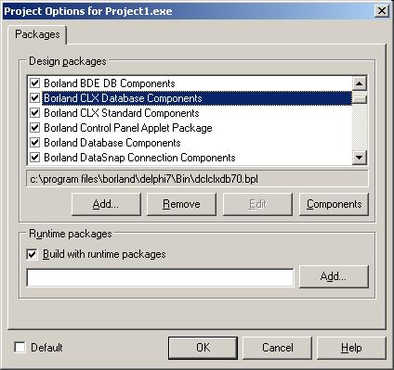Enable the Default checkbox

tap(20, 347)
